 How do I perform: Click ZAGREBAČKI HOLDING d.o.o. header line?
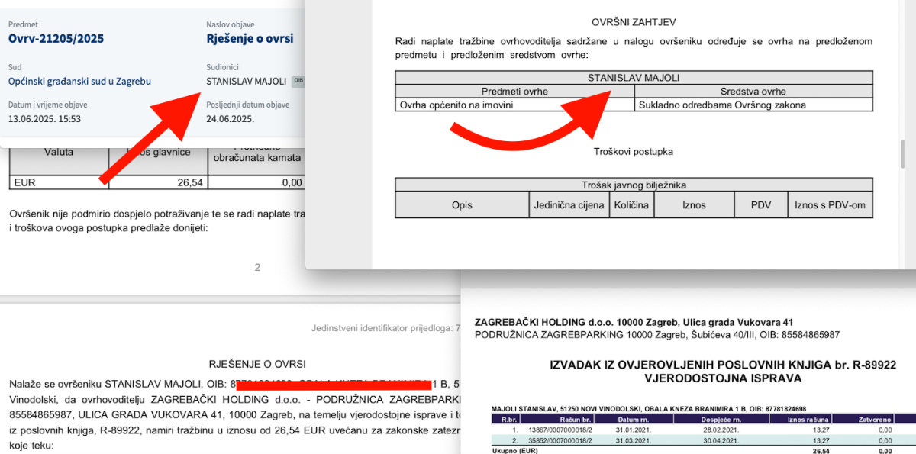(x=634, y=322)
